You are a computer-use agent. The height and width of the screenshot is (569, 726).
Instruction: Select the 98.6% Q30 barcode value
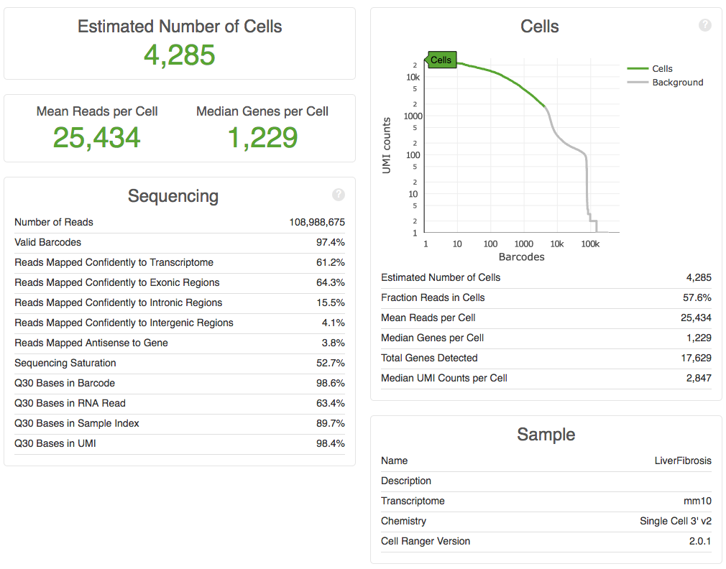pos(331,383)
